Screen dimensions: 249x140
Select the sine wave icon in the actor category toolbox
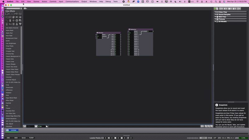[x=7, y=21]
